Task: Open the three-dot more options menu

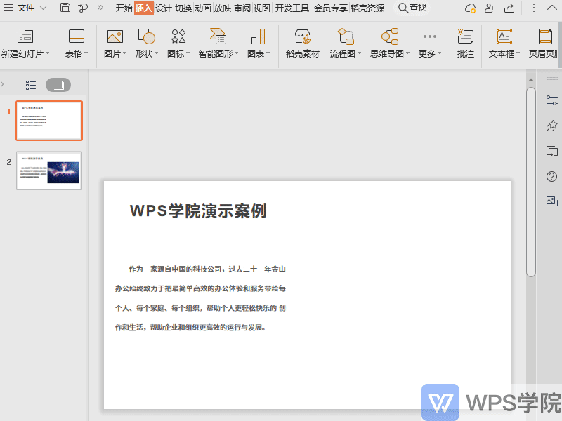Action: click(534, 8)
